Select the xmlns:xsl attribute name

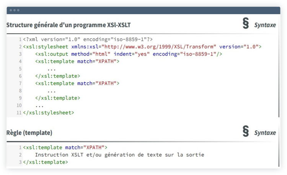(85, 47)
